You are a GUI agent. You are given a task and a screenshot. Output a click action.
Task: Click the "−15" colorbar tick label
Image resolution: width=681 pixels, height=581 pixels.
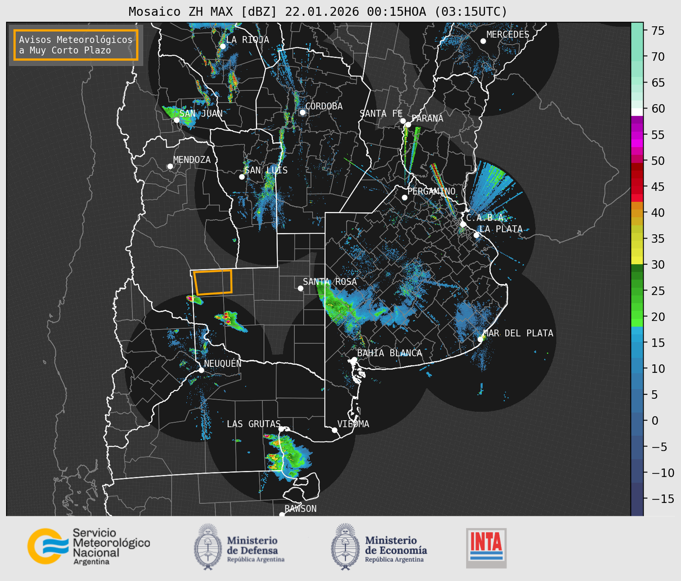[x=662, y=499]
